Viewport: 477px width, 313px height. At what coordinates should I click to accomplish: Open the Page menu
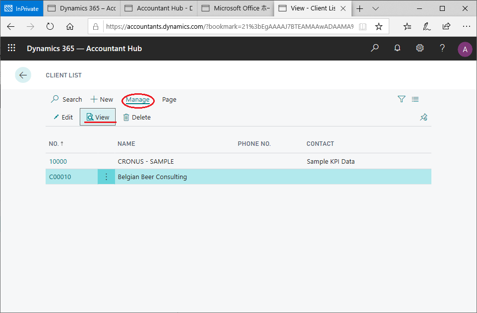click(169, 99)
